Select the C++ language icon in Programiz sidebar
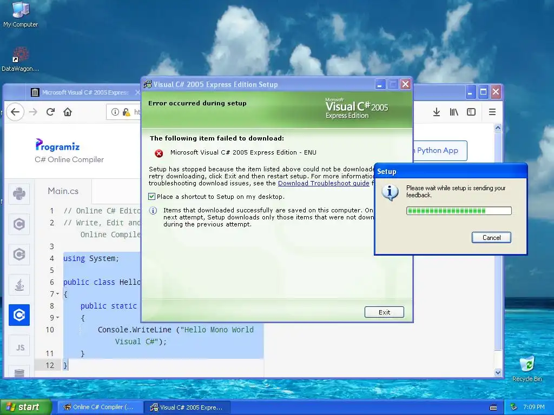The image size is (554, 415). [19, 255]
